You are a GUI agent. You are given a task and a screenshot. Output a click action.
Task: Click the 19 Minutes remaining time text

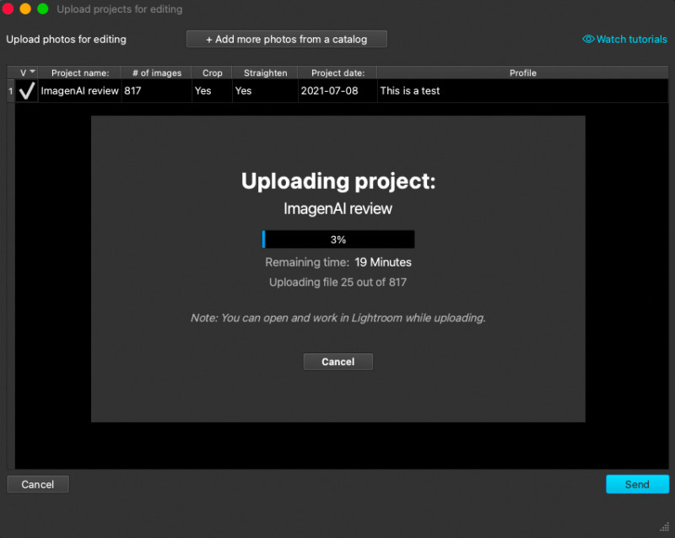[383, 262]
